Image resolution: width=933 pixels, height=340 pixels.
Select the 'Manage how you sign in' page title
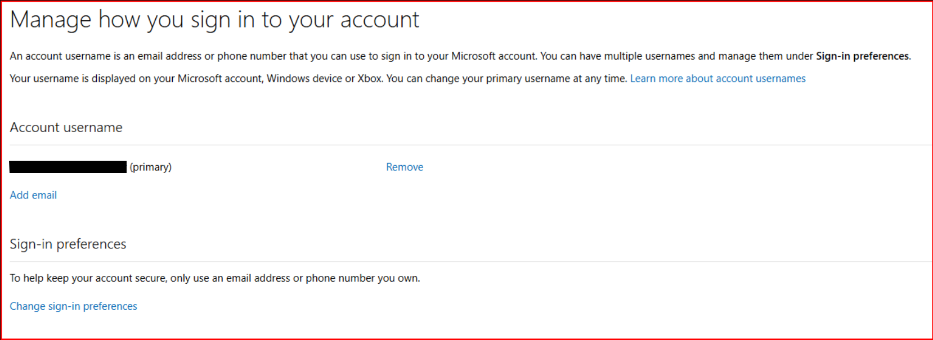coord(214,20)
